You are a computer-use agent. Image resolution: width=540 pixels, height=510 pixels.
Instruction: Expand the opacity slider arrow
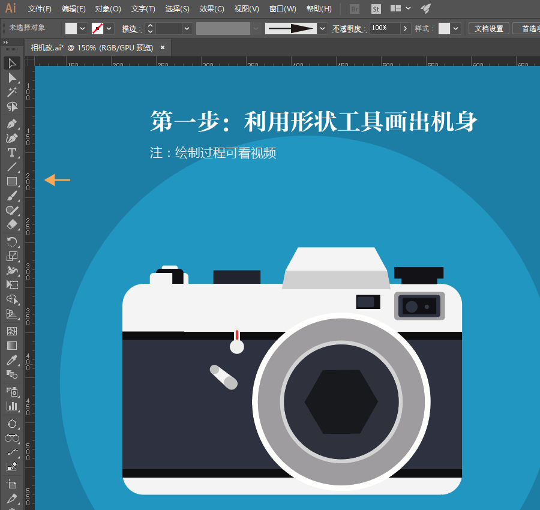406,29
